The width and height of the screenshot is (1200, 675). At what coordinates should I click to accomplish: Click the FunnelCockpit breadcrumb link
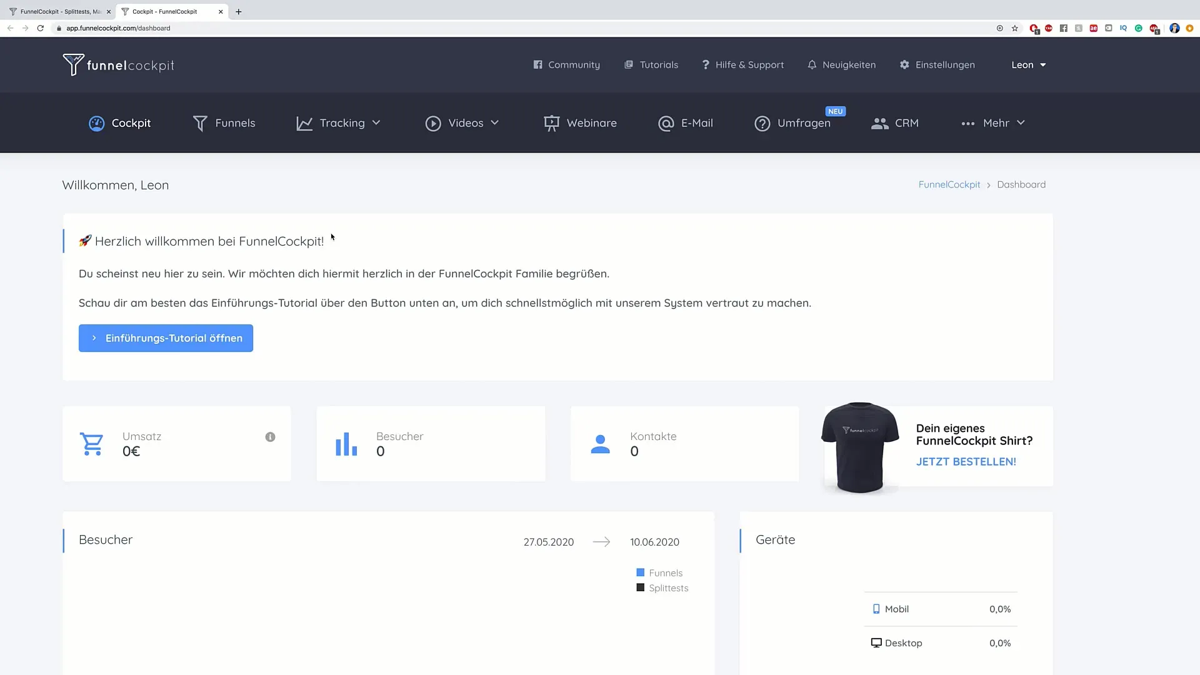tap(949, 184)
